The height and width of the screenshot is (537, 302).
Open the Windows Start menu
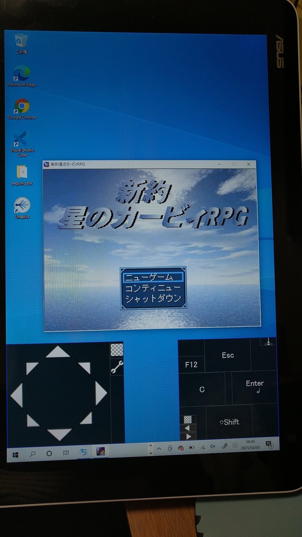click(x=15, y=454)
